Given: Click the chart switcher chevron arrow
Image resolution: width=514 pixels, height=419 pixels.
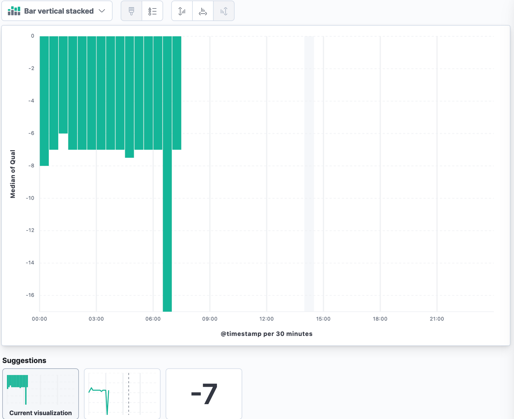Looking at the screenshot, I should [102, 11].
